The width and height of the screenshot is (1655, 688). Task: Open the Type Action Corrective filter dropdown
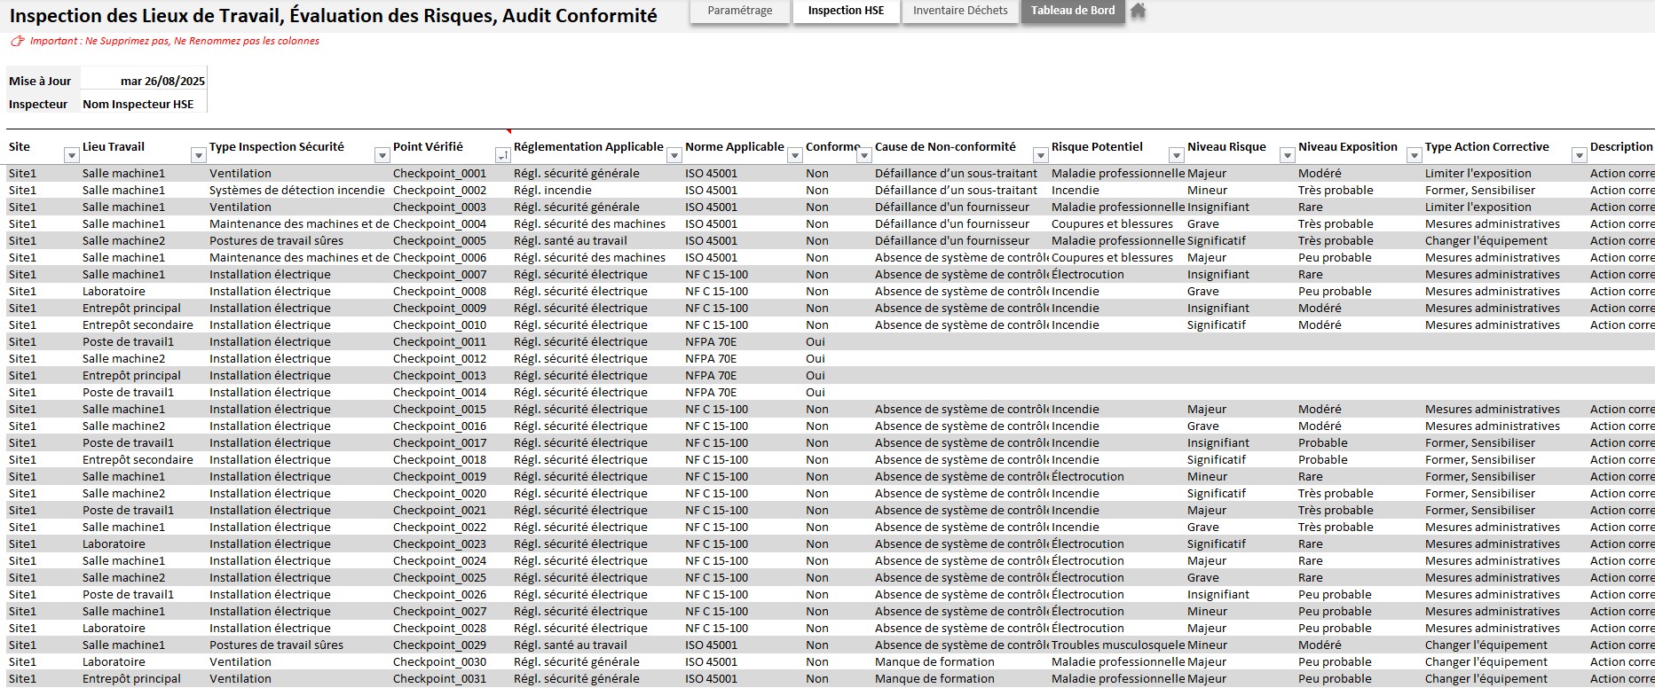[1580, 156]
